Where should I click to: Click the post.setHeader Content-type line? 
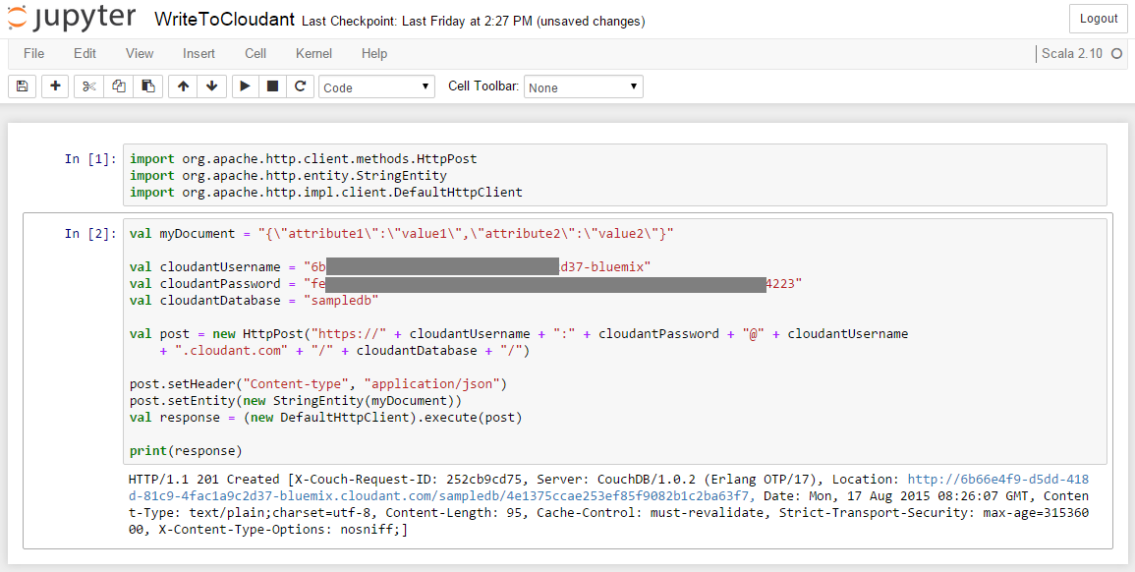318,383
